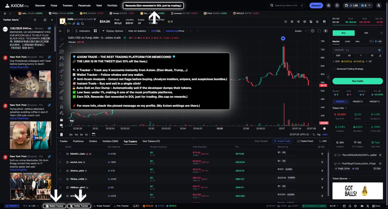Toggle USD/SOL currency display
The image size is (388, 209).
point(156,31)
